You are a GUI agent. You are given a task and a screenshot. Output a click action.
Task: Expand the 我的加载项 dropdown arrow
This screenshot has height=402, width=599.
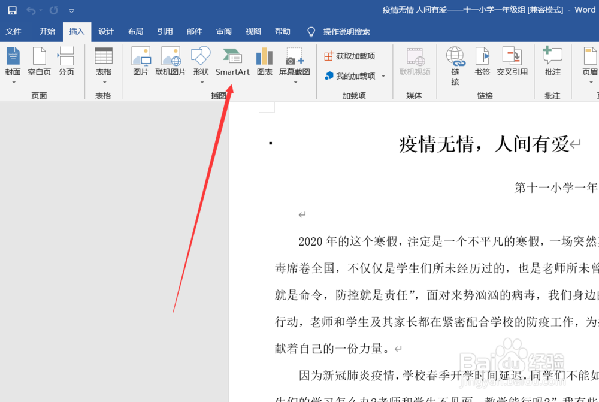[383, 76]
